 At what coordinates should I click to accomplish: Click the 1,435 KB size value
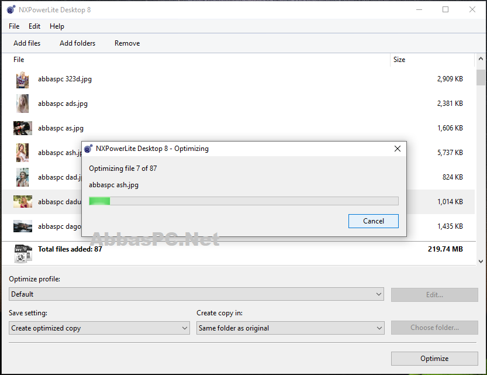coord(450,226)
